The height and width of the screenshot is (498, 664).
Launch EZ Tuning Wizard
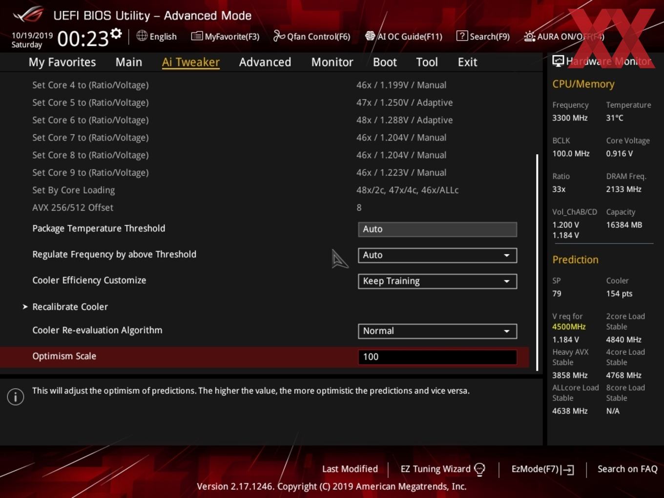[x=443, y=469]
